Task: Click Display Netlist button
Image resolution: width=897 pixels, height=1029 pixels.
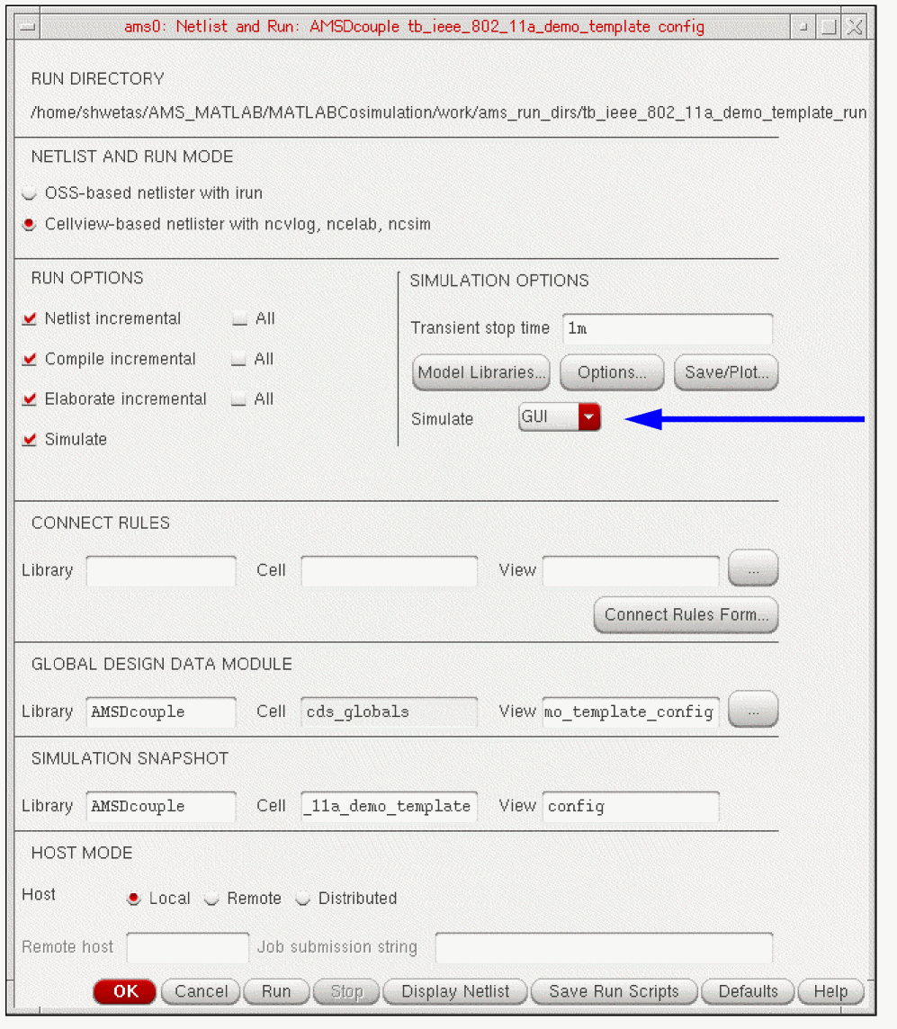Action: 454,991
